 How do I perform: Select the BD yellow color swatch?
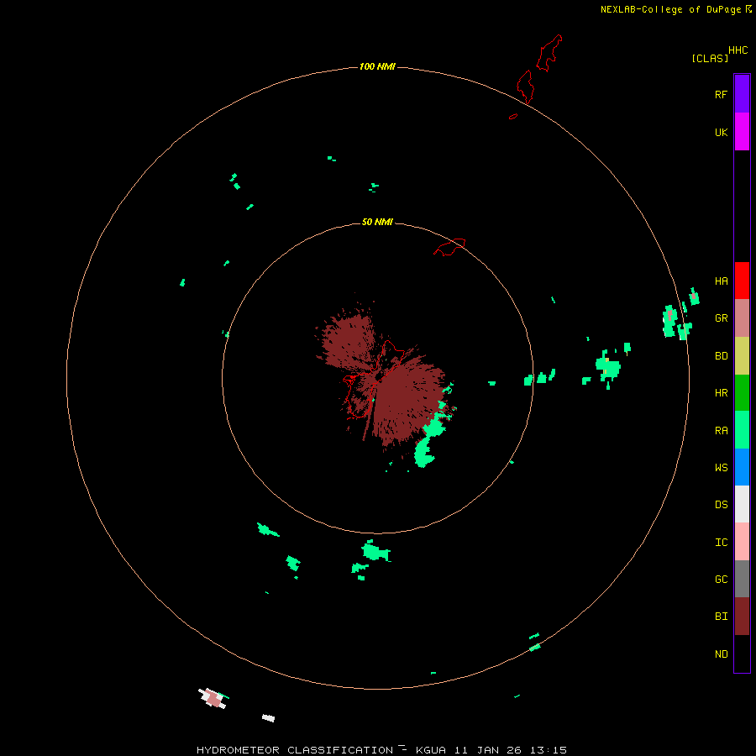coord(742,356)
